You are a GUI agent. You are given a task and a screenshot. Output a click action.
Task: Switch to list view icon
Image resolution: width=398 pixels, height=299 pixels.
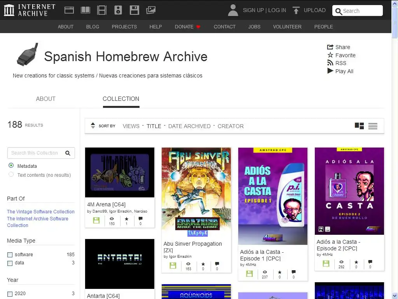click(x=373, y=126)
